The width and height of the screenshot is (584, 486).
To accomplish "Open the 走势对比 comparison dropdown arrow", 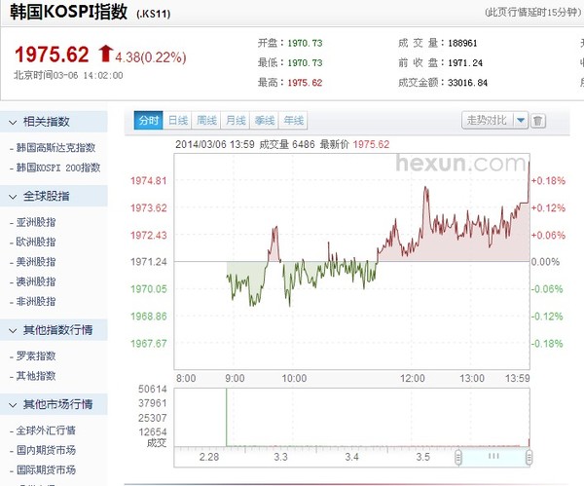I will point(521,121).
